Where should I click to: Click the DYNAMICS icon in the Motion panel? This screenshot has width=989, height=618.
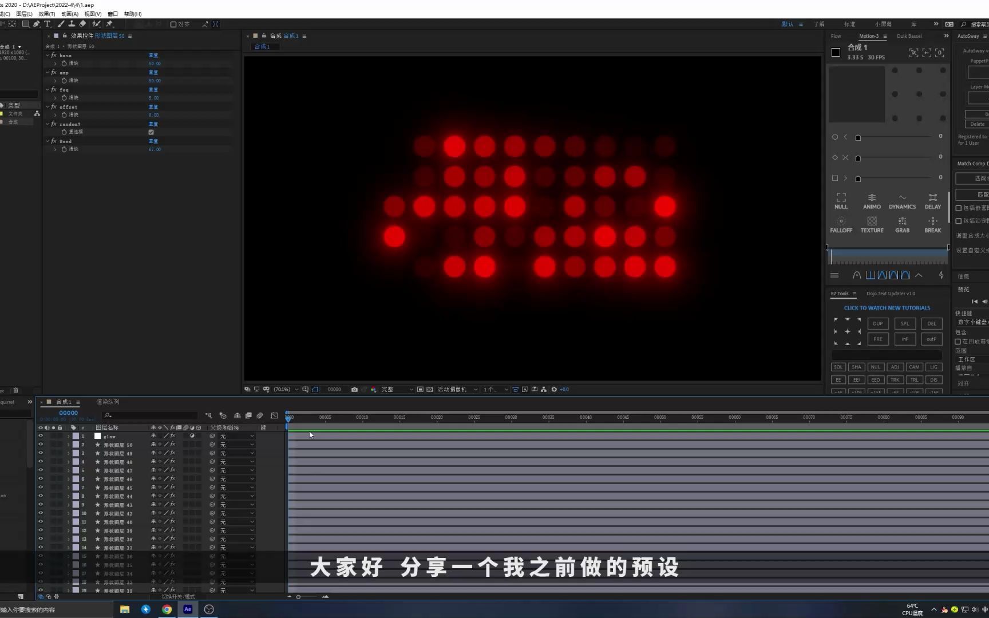click(x=903, y=201)
